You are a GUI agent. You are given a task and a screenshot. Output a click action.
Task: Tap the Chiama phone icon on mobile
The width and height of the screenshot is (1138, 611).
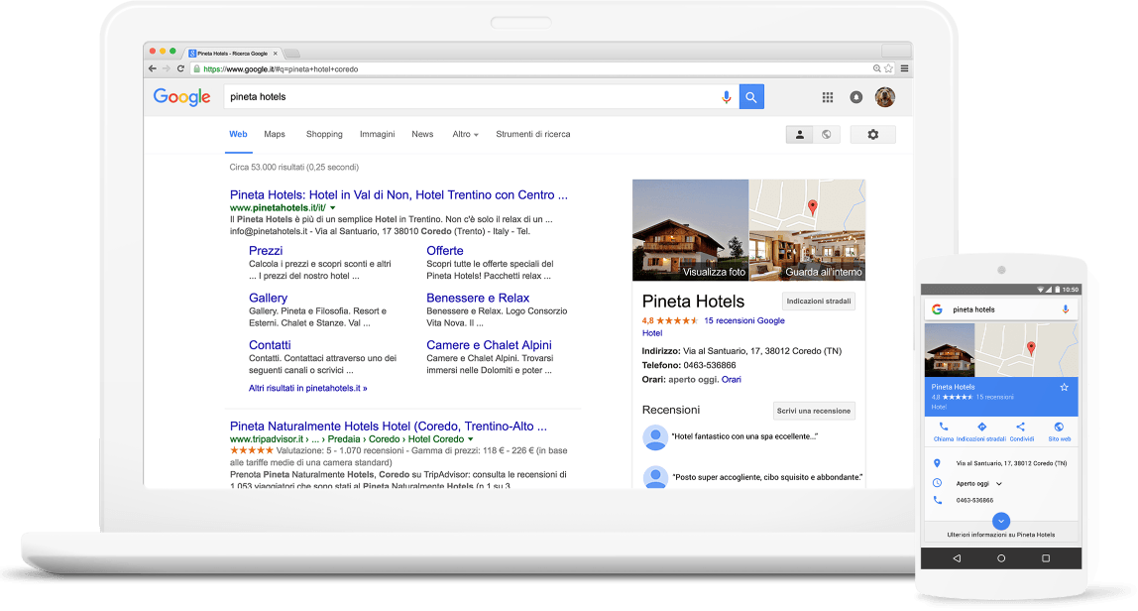point(943,428)
